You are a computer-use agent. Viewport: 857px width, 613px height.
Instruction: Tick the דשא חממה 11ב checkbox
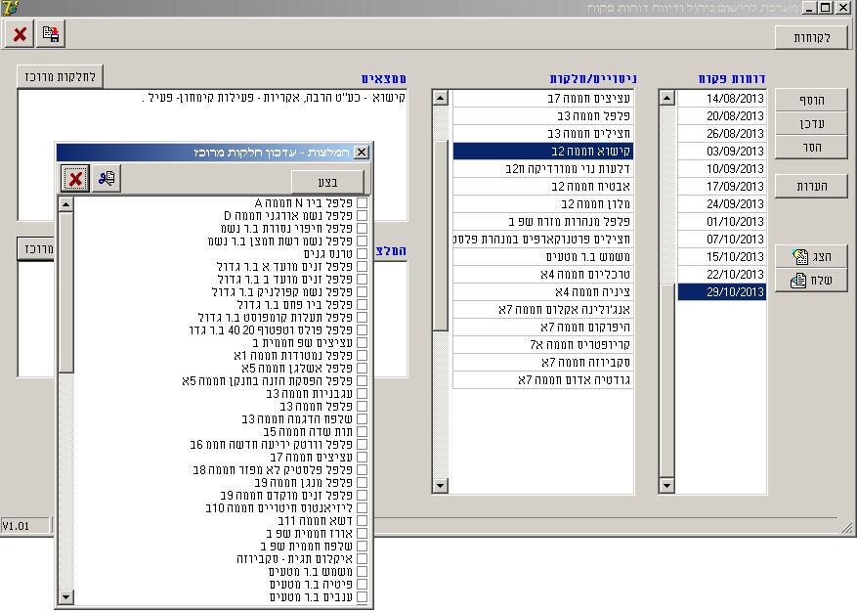click(x=362, y=520)
